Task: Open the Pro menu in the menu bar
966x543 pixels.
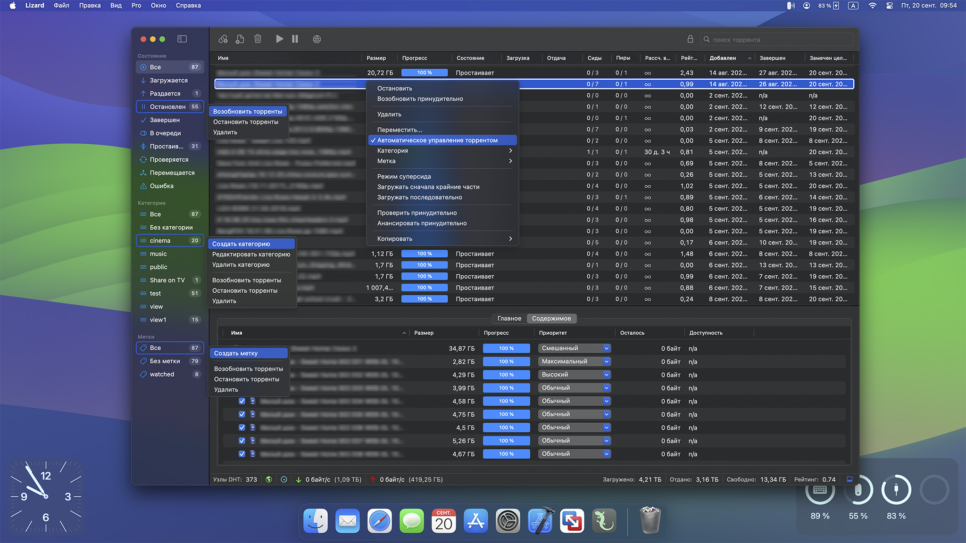Action: 136,5
